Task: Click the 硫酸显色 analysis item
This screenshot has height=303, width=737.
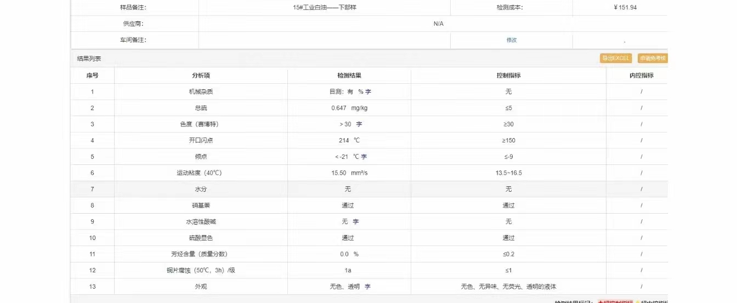Action: (x=201, y=238)
